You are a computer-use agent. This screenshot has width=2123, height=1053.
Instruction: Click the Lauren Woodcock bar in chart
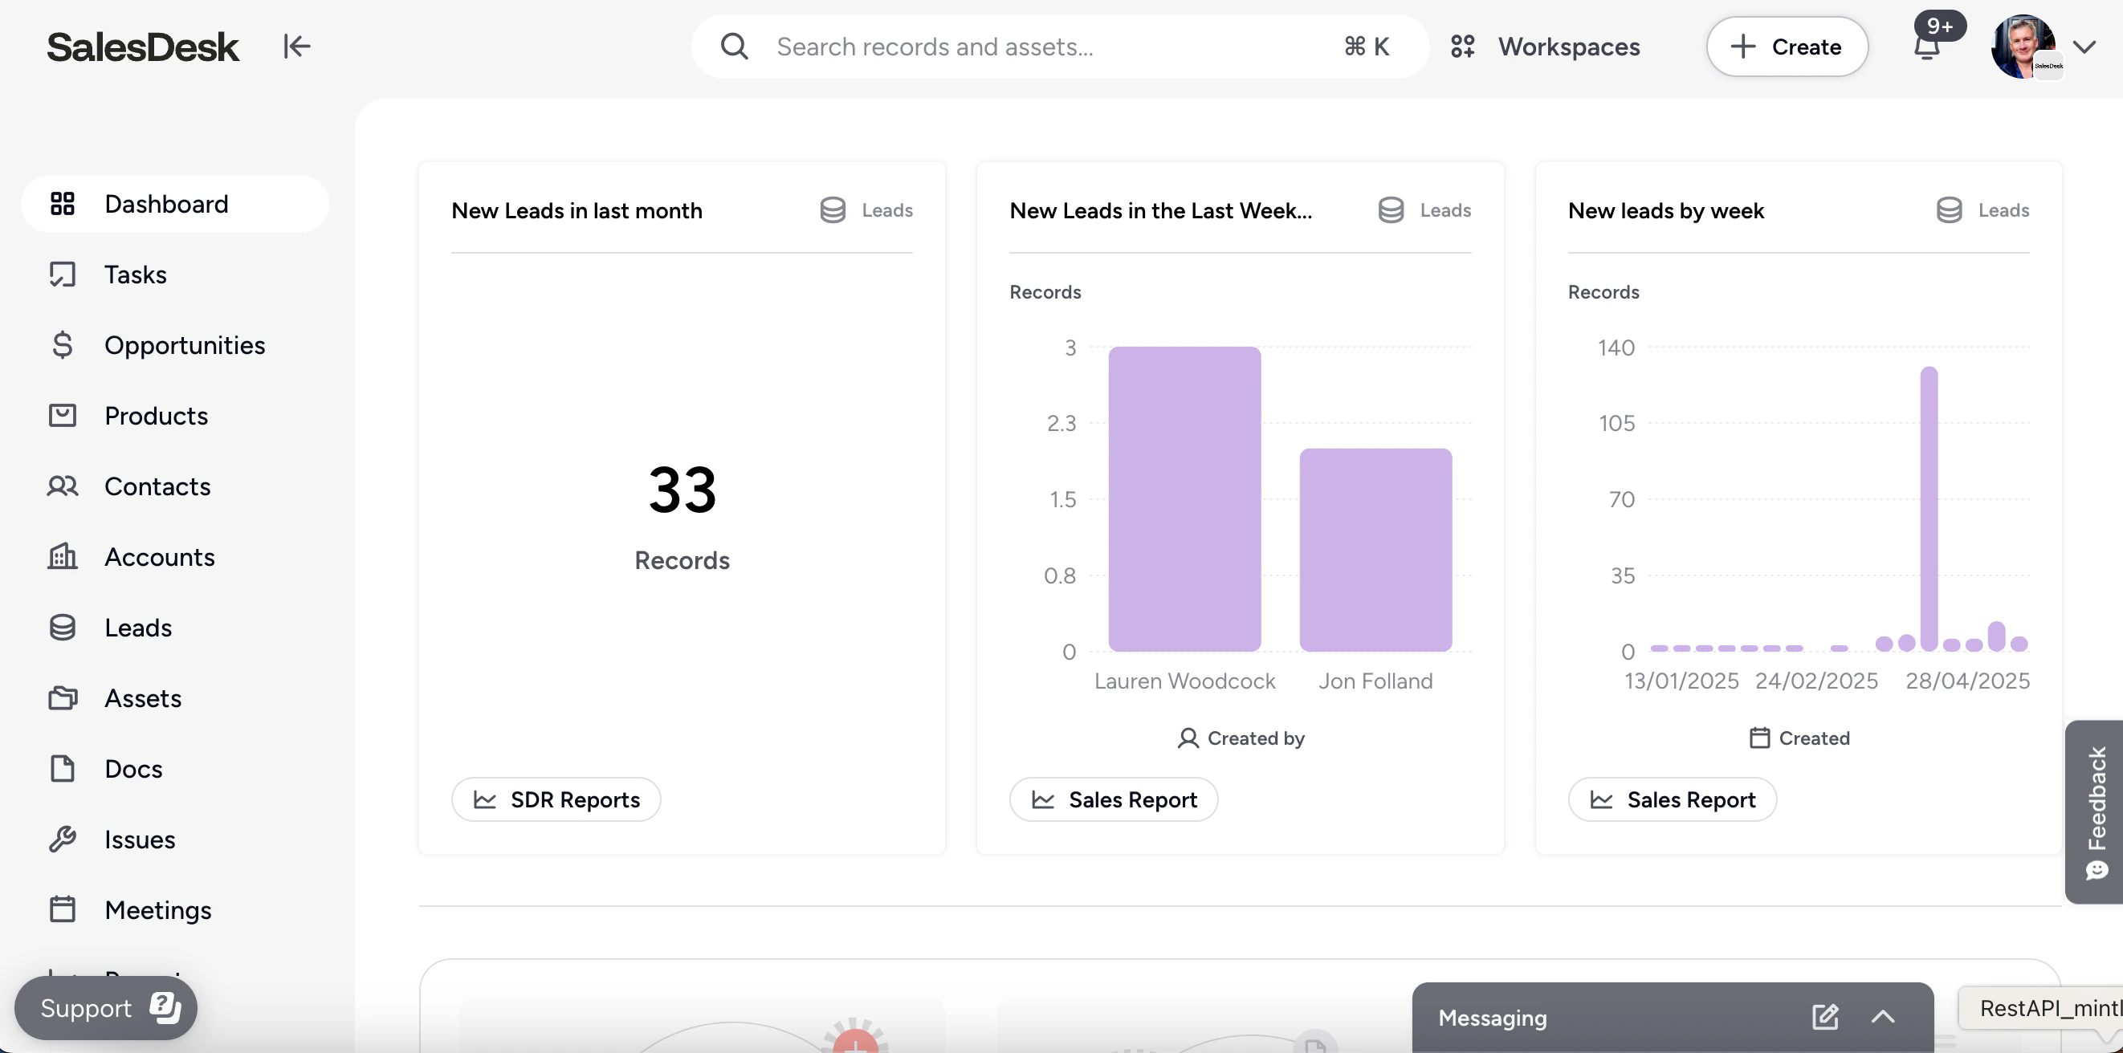click(1184, 498)
